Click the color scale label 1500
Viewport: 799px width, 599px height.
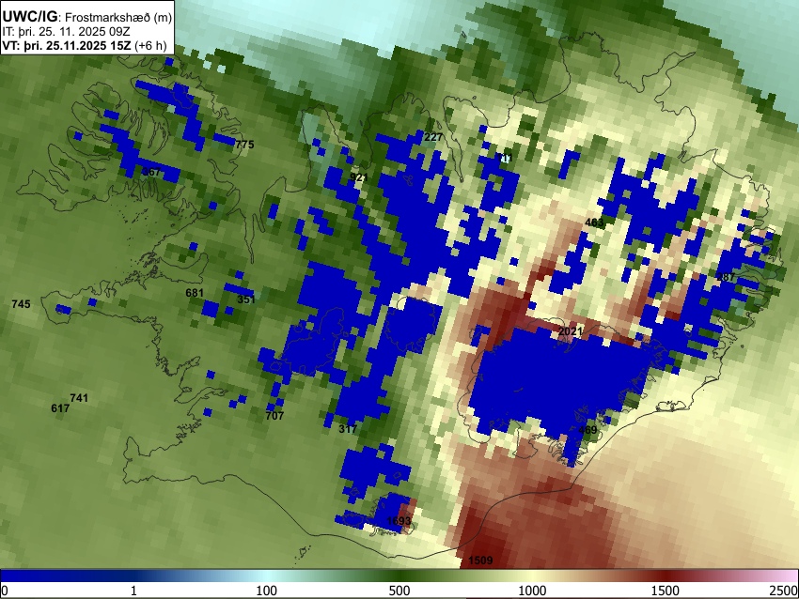coord(666,591)
